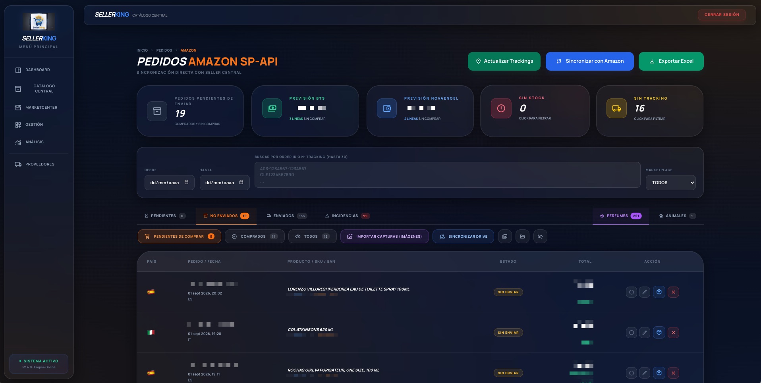Select the Perfumes category tab
This screenshot has height=383, width=761.
[x=620, y=216]
